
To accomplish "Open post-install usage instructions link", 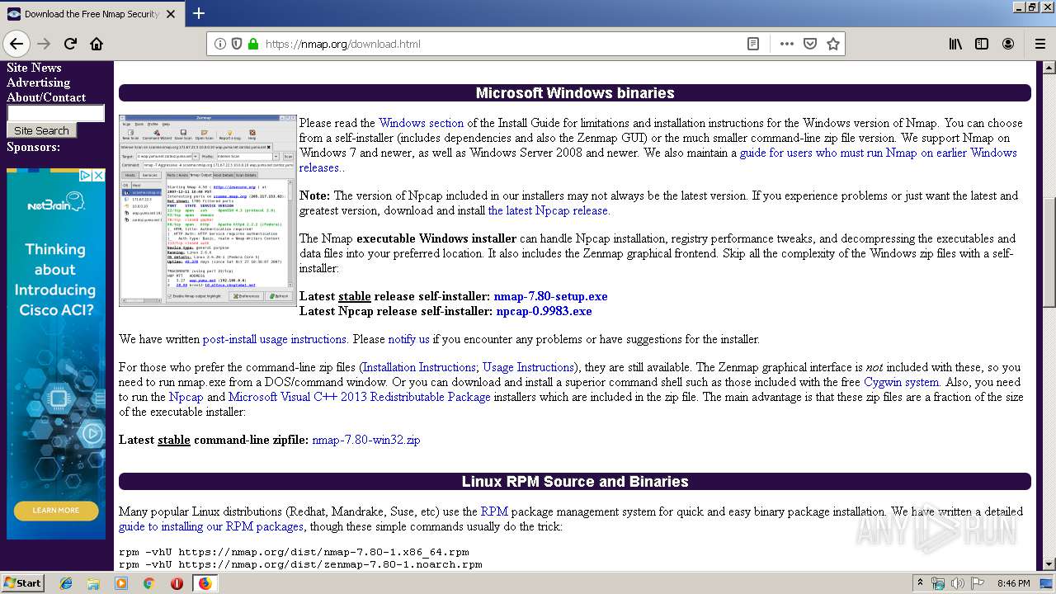I will tap(275, 339).
